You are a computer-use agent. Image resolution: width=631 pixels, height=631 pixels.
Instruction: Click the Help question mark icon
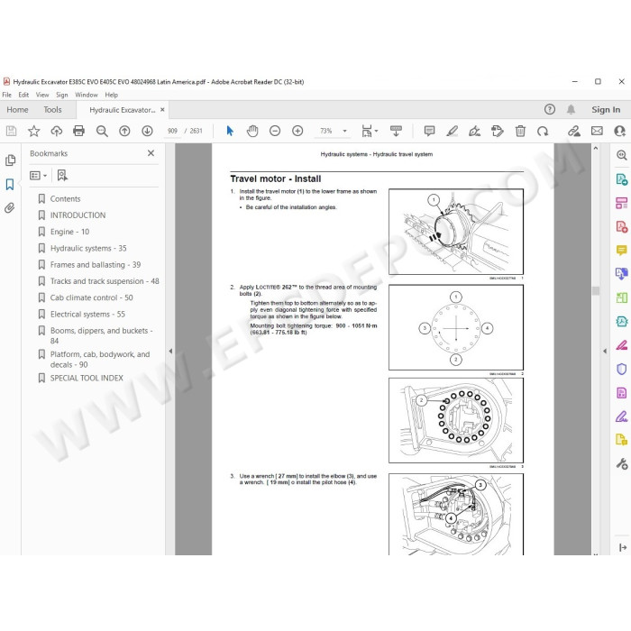coord(550,109)
